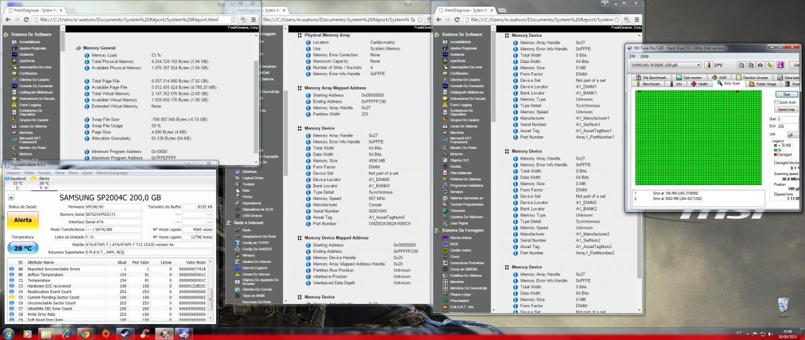
Task: Open the SAMSUNG SP2004C drive dropdown
Action: click(x=667, y=65)
